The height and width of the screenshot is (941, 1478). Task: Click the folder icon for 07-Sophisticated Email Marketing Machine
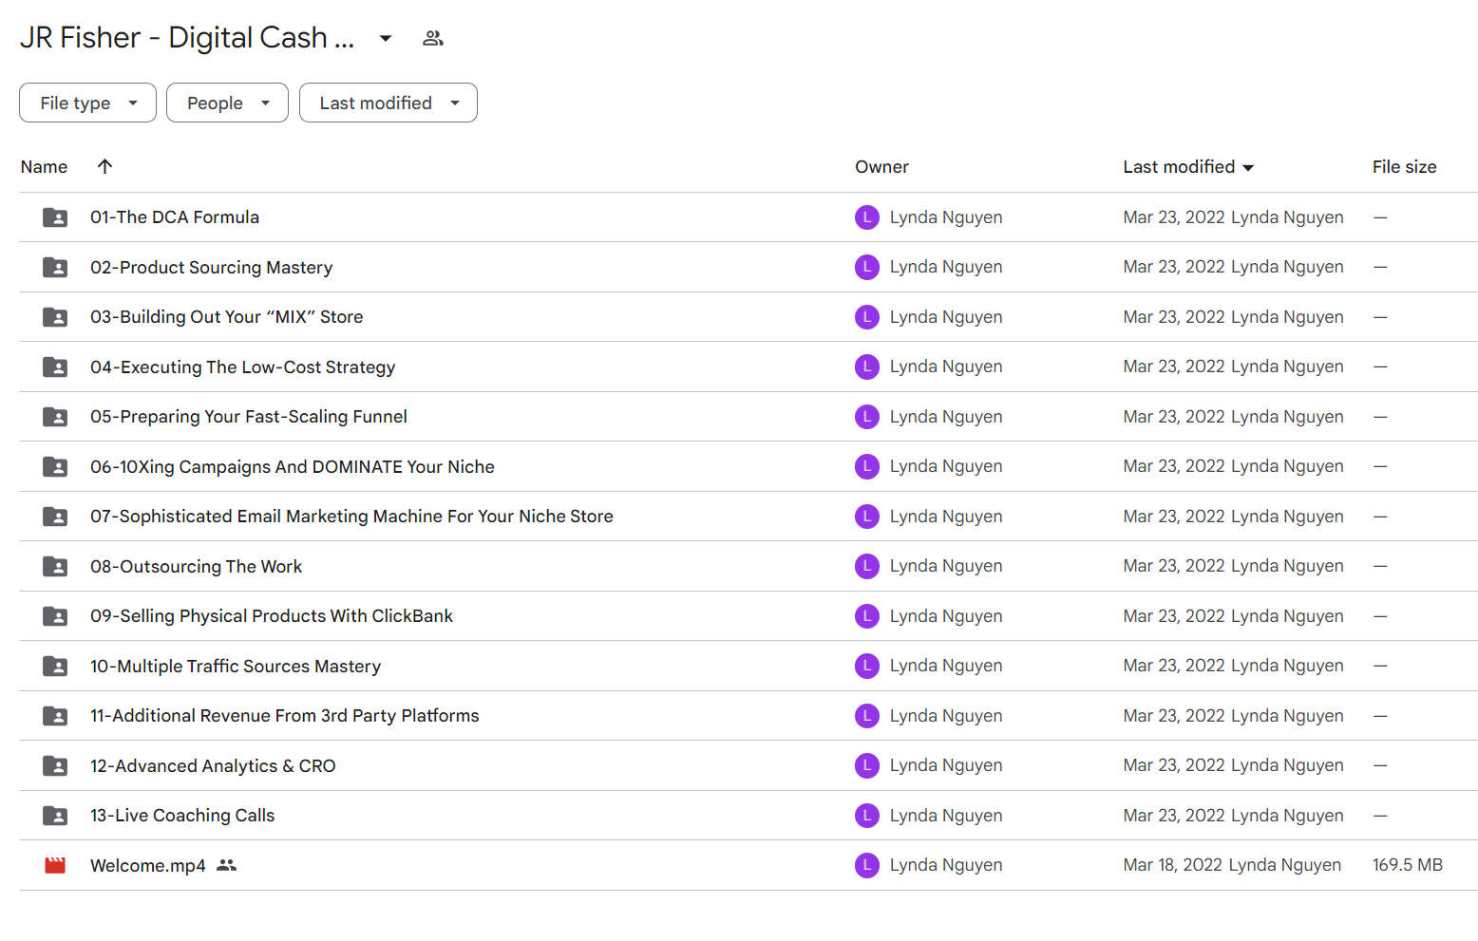click(x=55, y=517)
